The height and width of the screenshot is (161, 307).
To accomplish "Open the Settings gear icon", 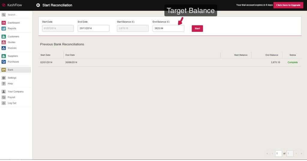I will click(4, 78).
